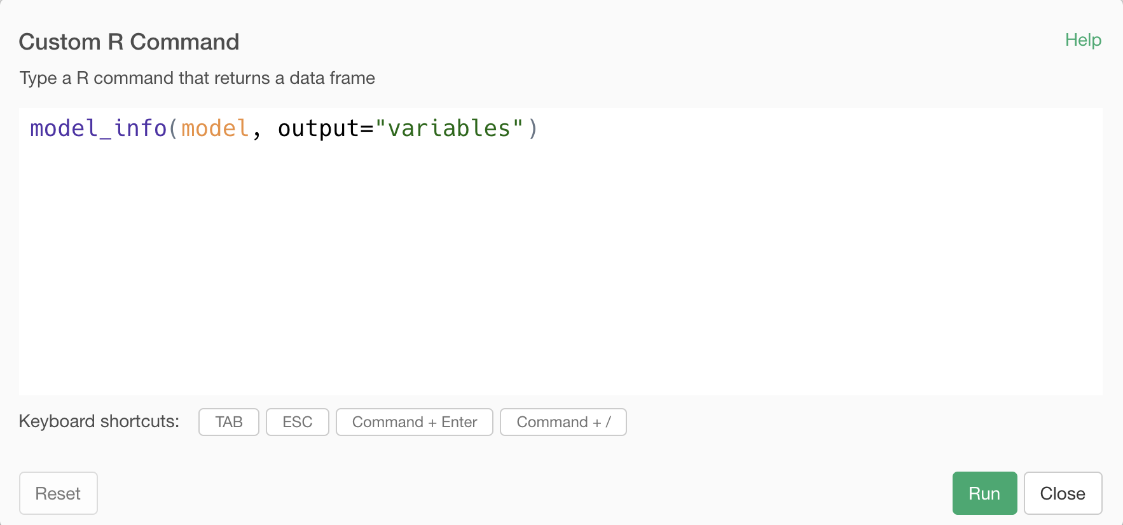Image resolution: width=1123 pixels, height=525 pixels.
Task: Click the opening parenthesis after model_info
Action: pos(174,128)
